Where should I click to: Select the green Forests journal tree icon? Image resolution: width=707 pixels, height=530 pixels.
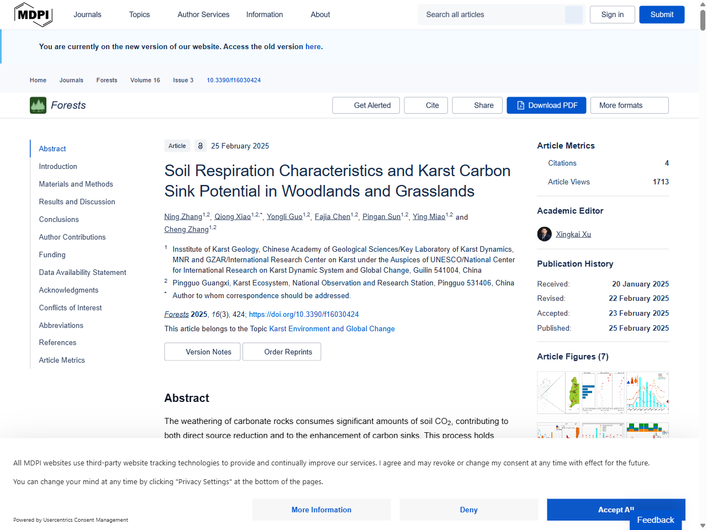pos(37,105)
